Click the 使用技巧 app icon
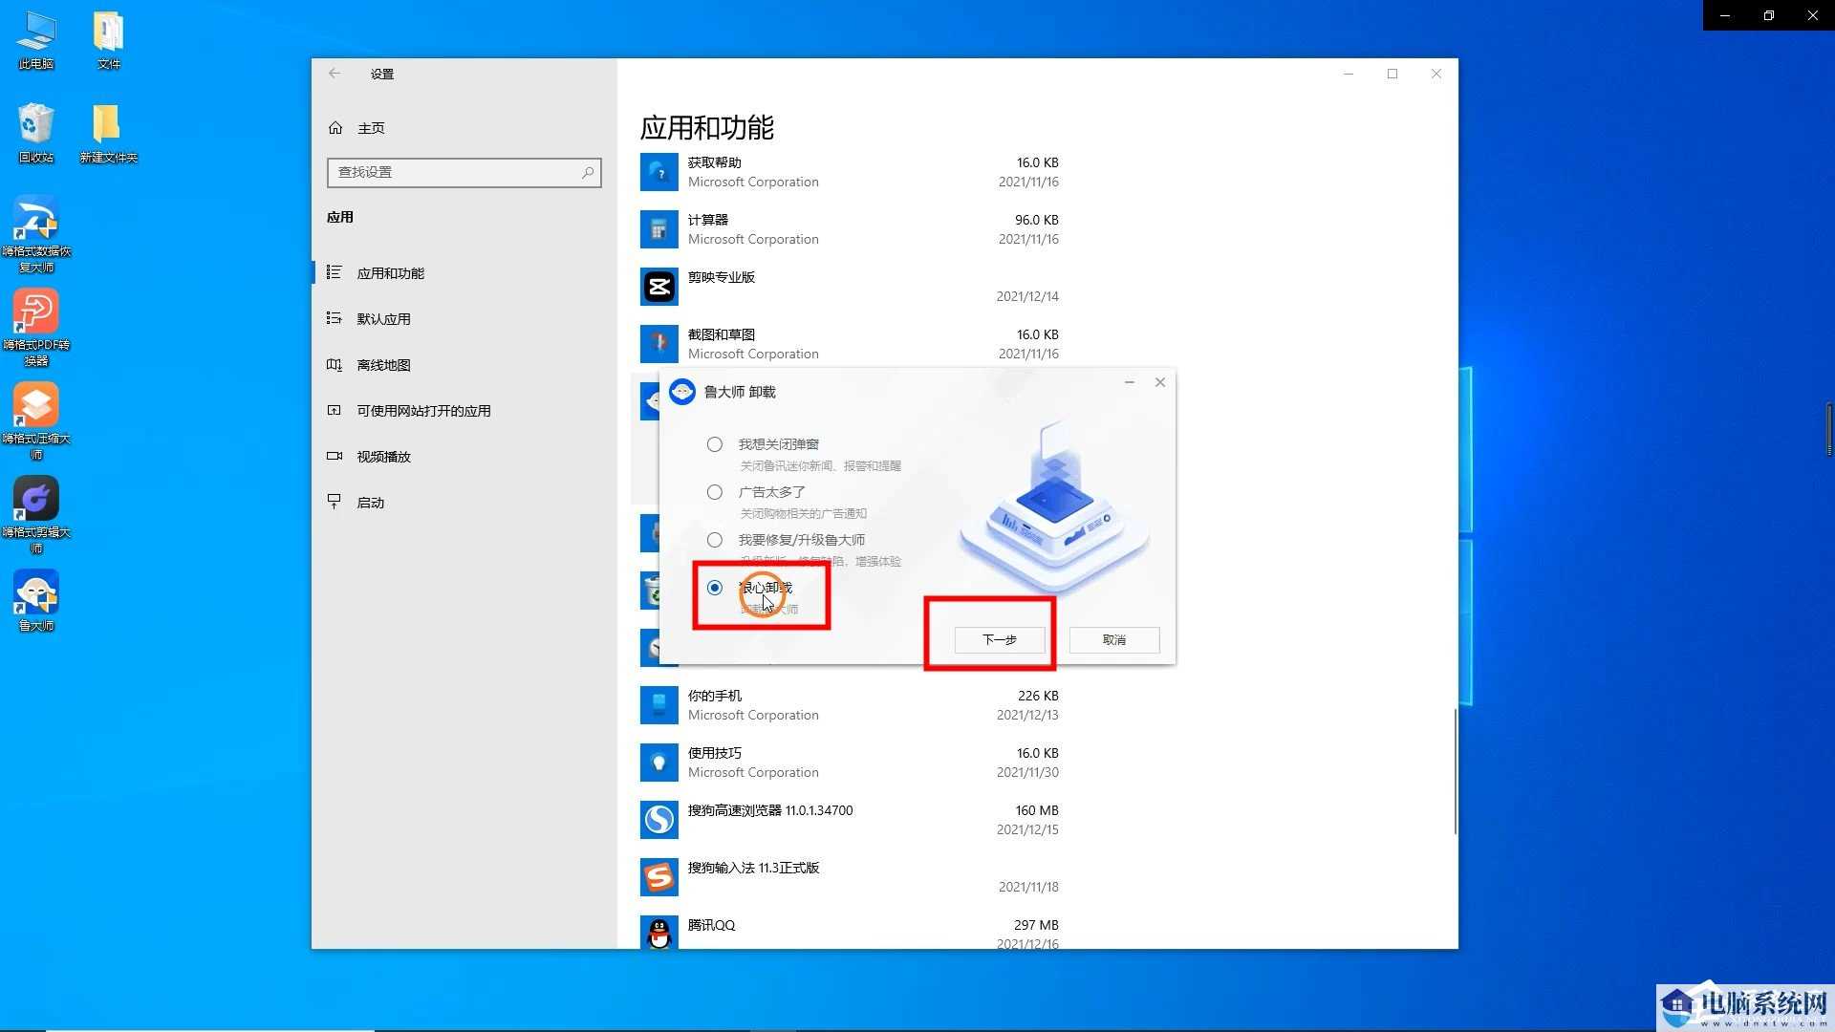This screenshot has height=1032, width=1835. point(658,763)
